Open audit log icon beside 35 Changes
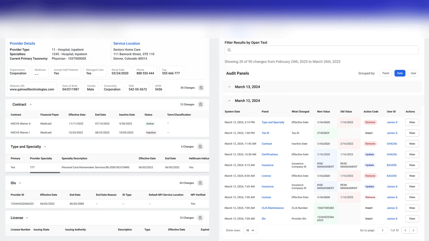This screenshot has width=429, height=241. point(201,88)
